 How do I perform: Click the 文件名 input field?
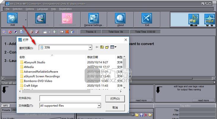coord(70,98)
